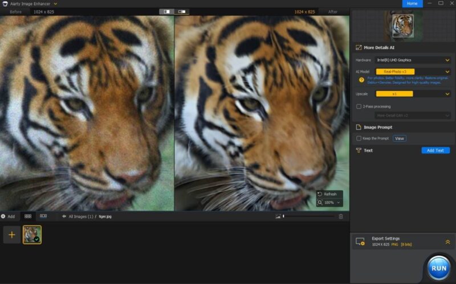Open the Hardware dropdown
Viewport: 456px width, 284px height.
413,60
